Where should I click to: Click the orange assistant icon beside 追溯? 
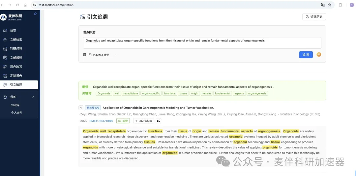[319, 55]
